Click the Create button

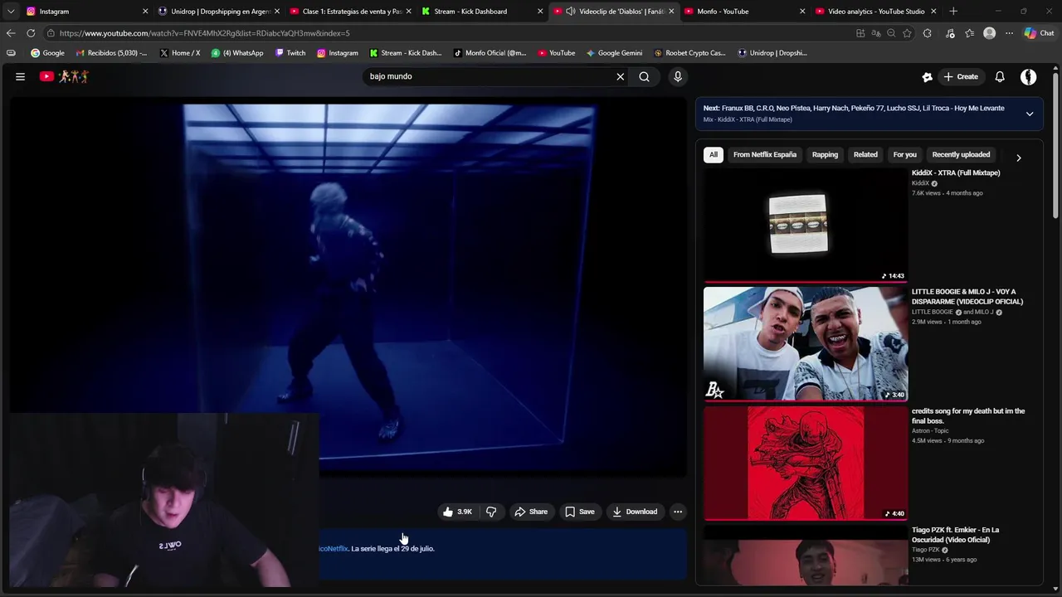tap(961, 76)
